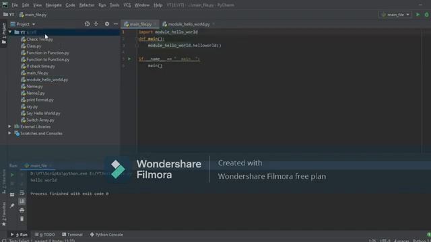
Task: Switch to the main_file.py editor tab
Action: [x=140, y=24]
